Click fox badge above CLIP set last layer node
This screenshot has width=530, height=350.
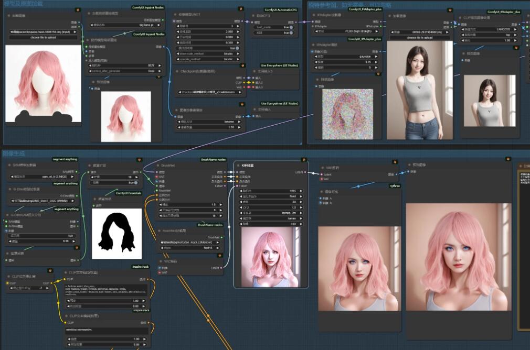pos(50,271)
